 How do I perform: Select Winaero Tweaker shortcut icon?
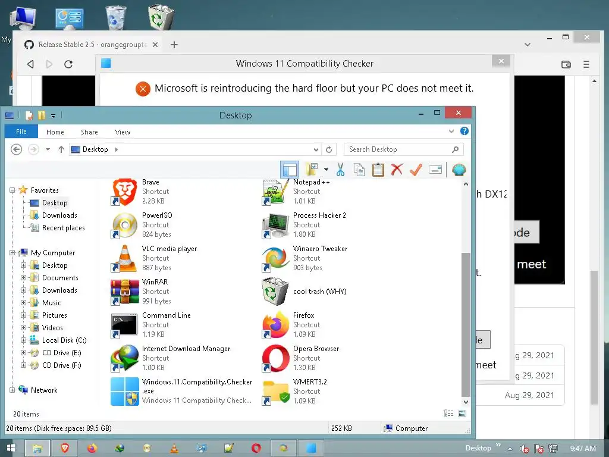[x=276, y=258]
